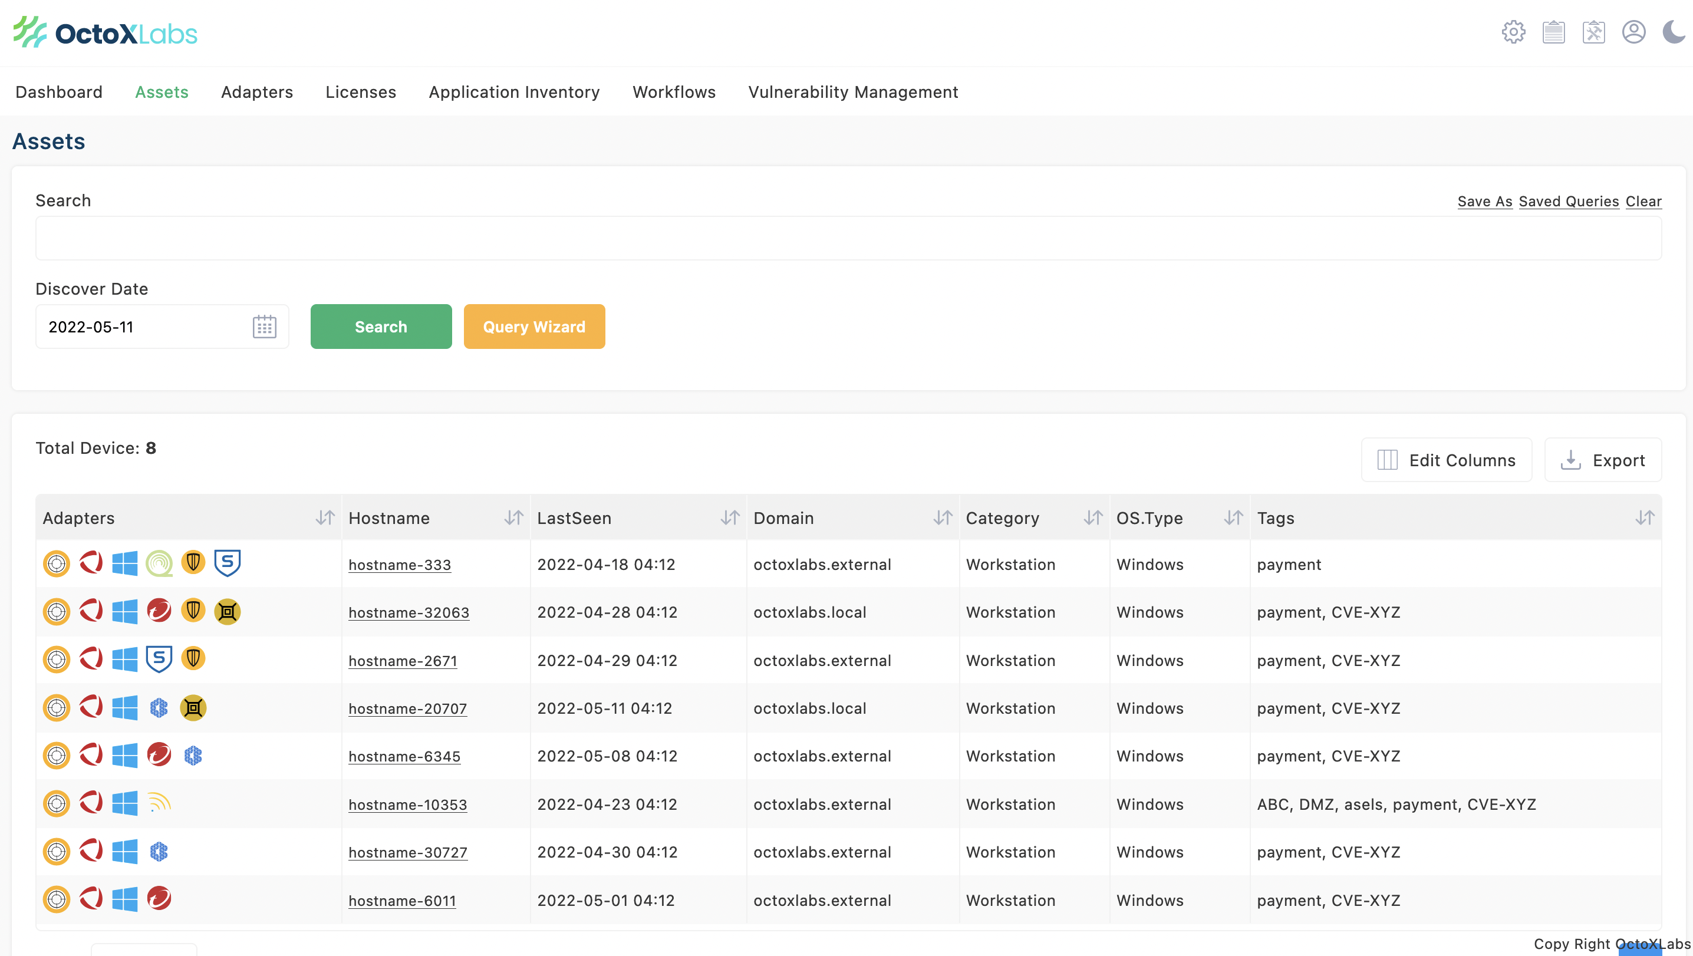Open hostname-10353 details
The width and height of the screenshot is (1693, 956).
point(407,804)
